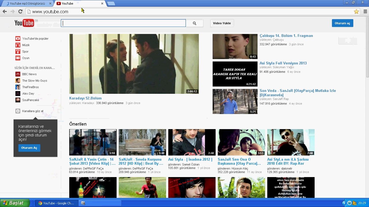Open the Chrome menu icon
369x207 pixels.
[x=365, y=11]
